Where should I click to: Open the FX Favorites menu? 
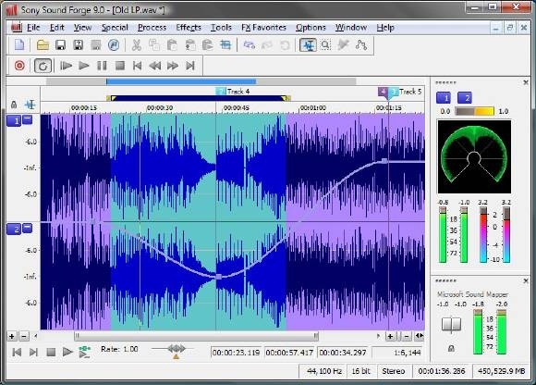coord(263,28)
